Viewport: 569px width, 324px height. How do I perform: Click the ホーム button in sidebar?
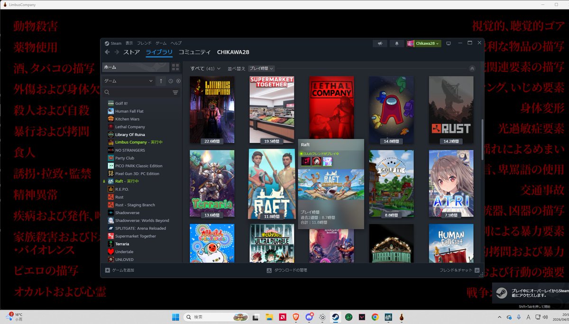(136, 67)
